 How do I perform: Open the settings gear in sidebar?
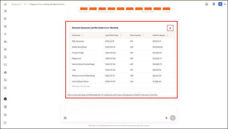point(5,115)
